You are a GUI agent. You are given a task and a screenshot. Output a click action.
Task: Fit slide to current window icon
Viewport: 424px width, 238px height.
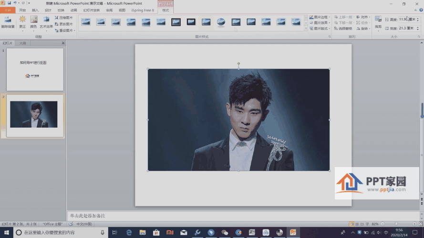click(421, 224)
